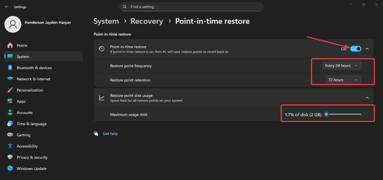
Task: Go to Accounts settings
Action: coord(25,113)
